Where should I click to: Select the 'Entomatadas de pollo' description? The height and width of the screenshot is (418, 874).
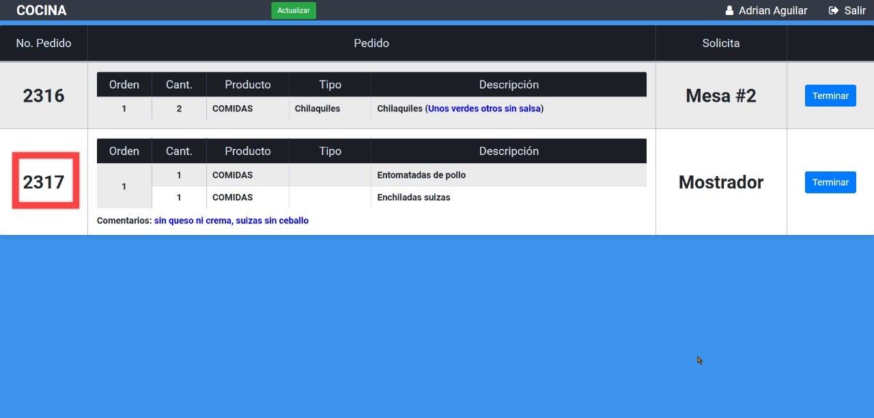tap(421, 175)
